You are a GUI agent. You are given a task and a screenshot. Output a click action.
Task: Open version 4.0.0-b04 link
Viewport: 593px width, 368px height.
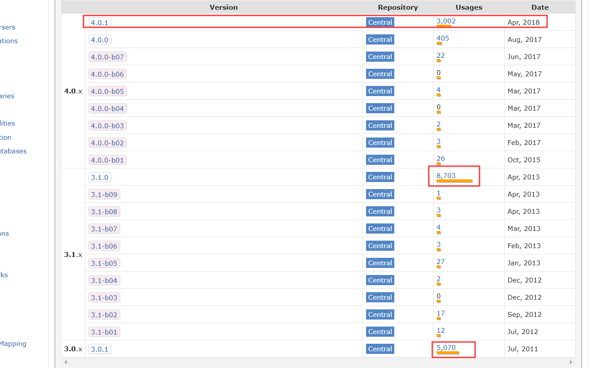107,108
